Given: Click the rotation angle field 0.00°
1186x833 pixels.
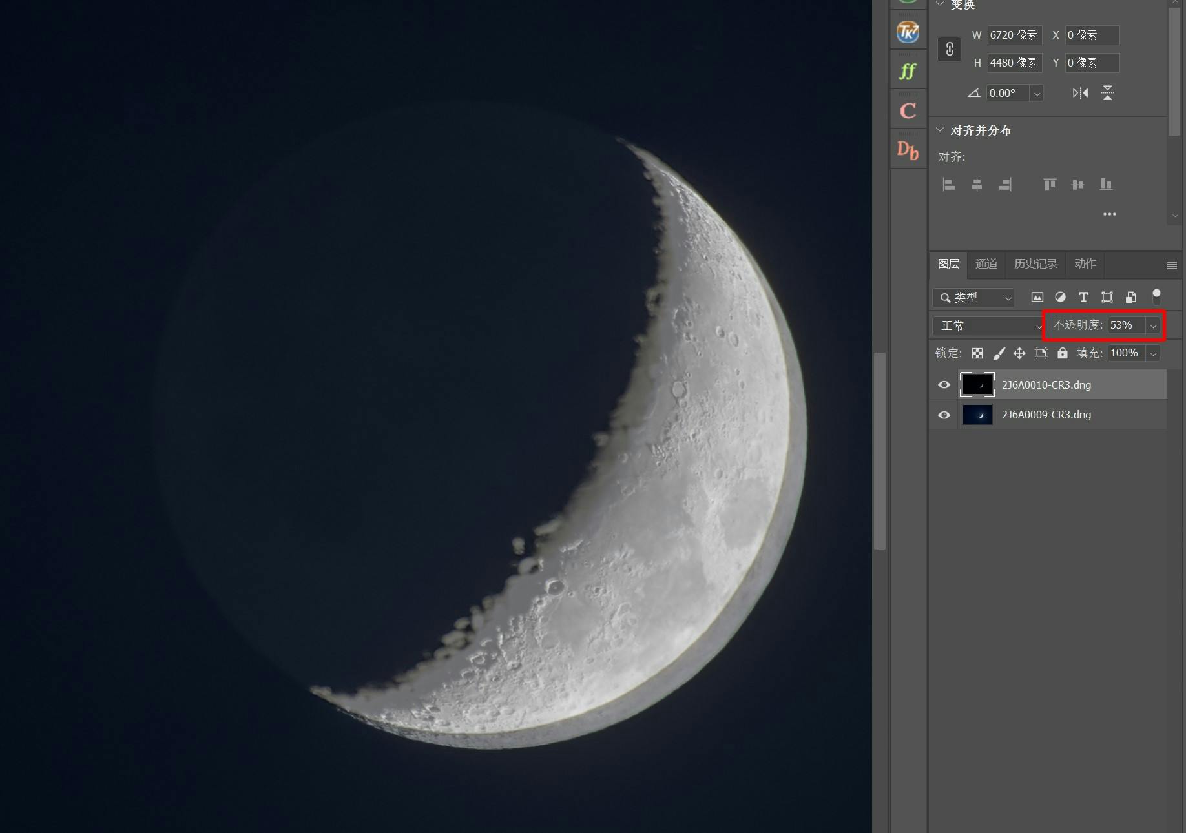Looking at the screenshot, I should coord(1008,93).
